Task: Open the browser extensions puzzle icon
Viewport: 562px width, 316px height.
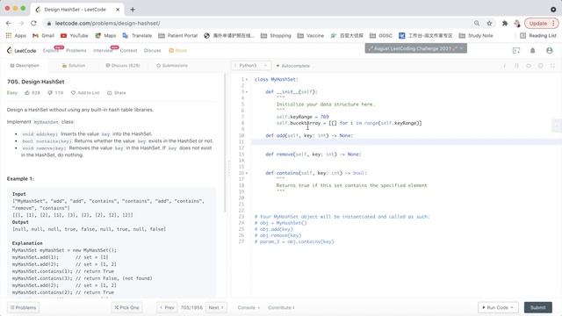Action: 505,23
